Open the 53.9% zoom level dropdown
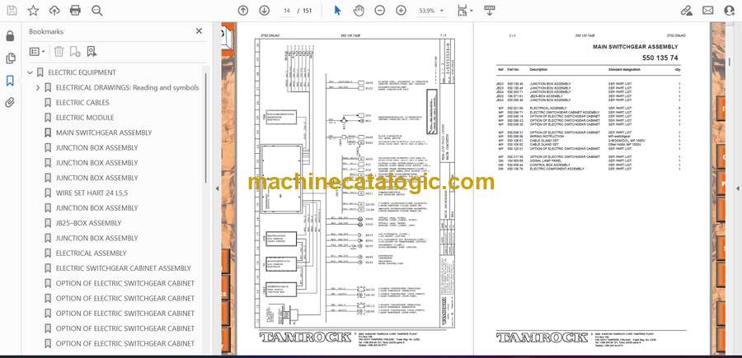742x358 pixels. [x=431, y=11]
